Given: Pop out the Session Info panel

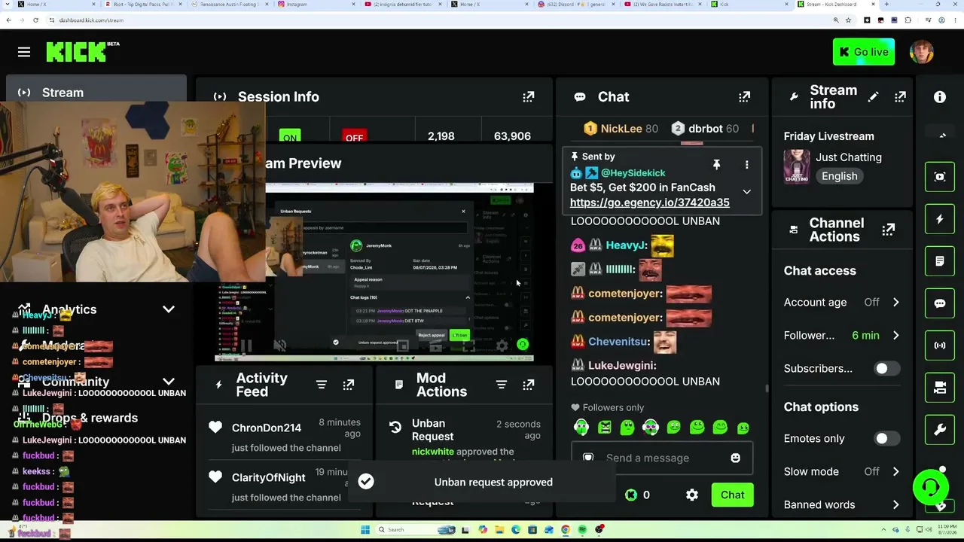Looking at the screenshot, I should pos(529,97).
